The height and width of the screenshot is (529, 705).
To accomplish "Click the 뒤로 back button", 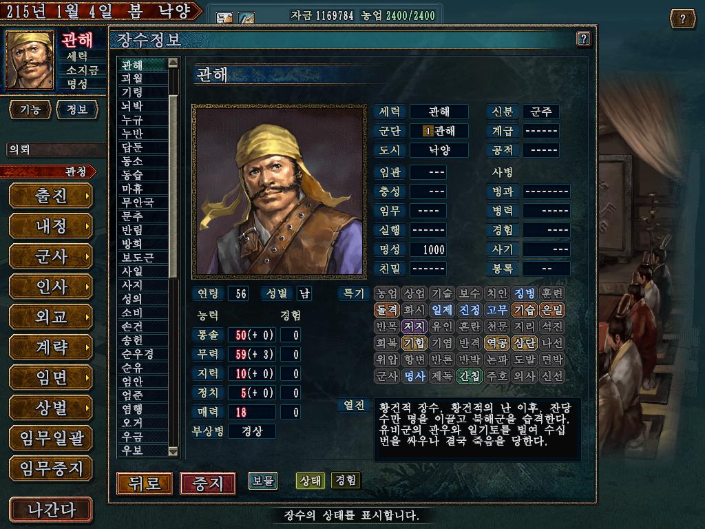I will (145, 484).
